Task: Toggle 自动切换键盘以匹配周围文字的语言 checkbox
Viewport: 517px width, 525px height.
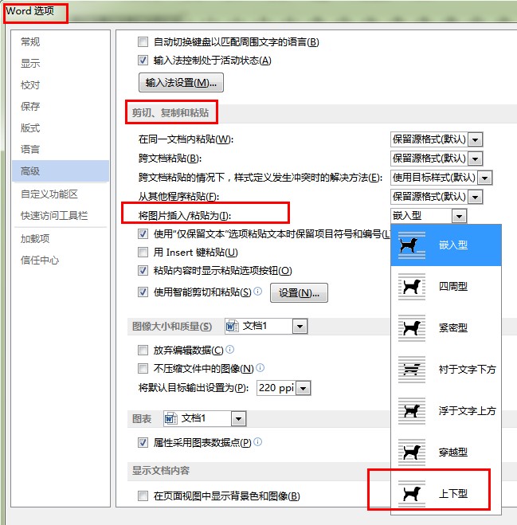Action: 143,42
